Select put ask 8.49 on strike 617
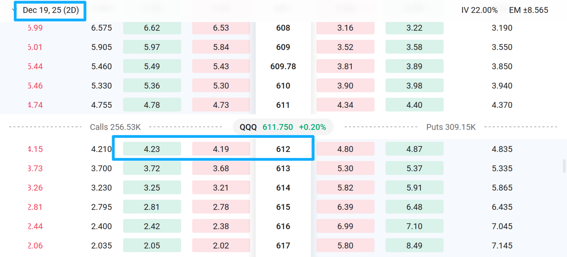This screenshot has width=567, height=257. coord(414,246)
